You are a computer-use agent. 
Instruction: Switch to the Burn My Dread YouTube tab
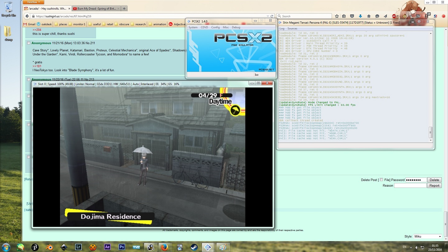95,9
